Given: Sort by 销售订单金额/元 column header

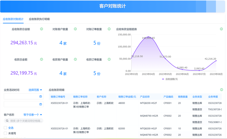Looking at the screenshot, I should 127,97.
